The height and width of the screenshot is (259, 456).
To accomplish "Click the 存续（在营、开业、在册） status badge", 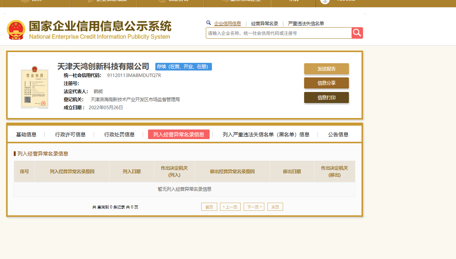I will [x=184, y=67].
